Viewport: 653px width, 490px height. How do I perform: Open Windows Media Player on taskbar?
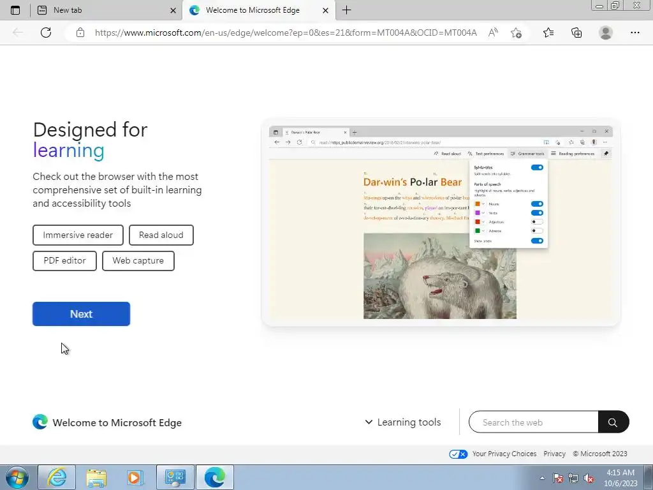click(135, 477)
